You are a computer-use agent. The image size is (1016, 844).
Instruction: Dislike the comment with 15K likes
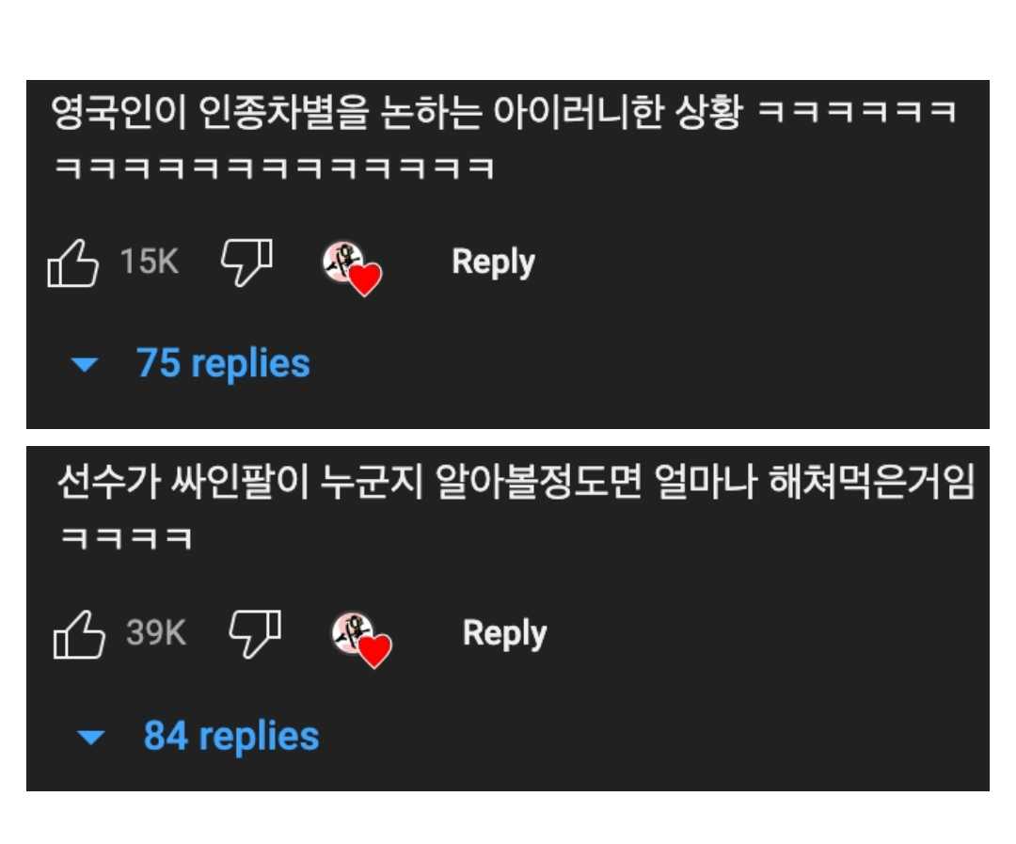[x=246, y=262]
